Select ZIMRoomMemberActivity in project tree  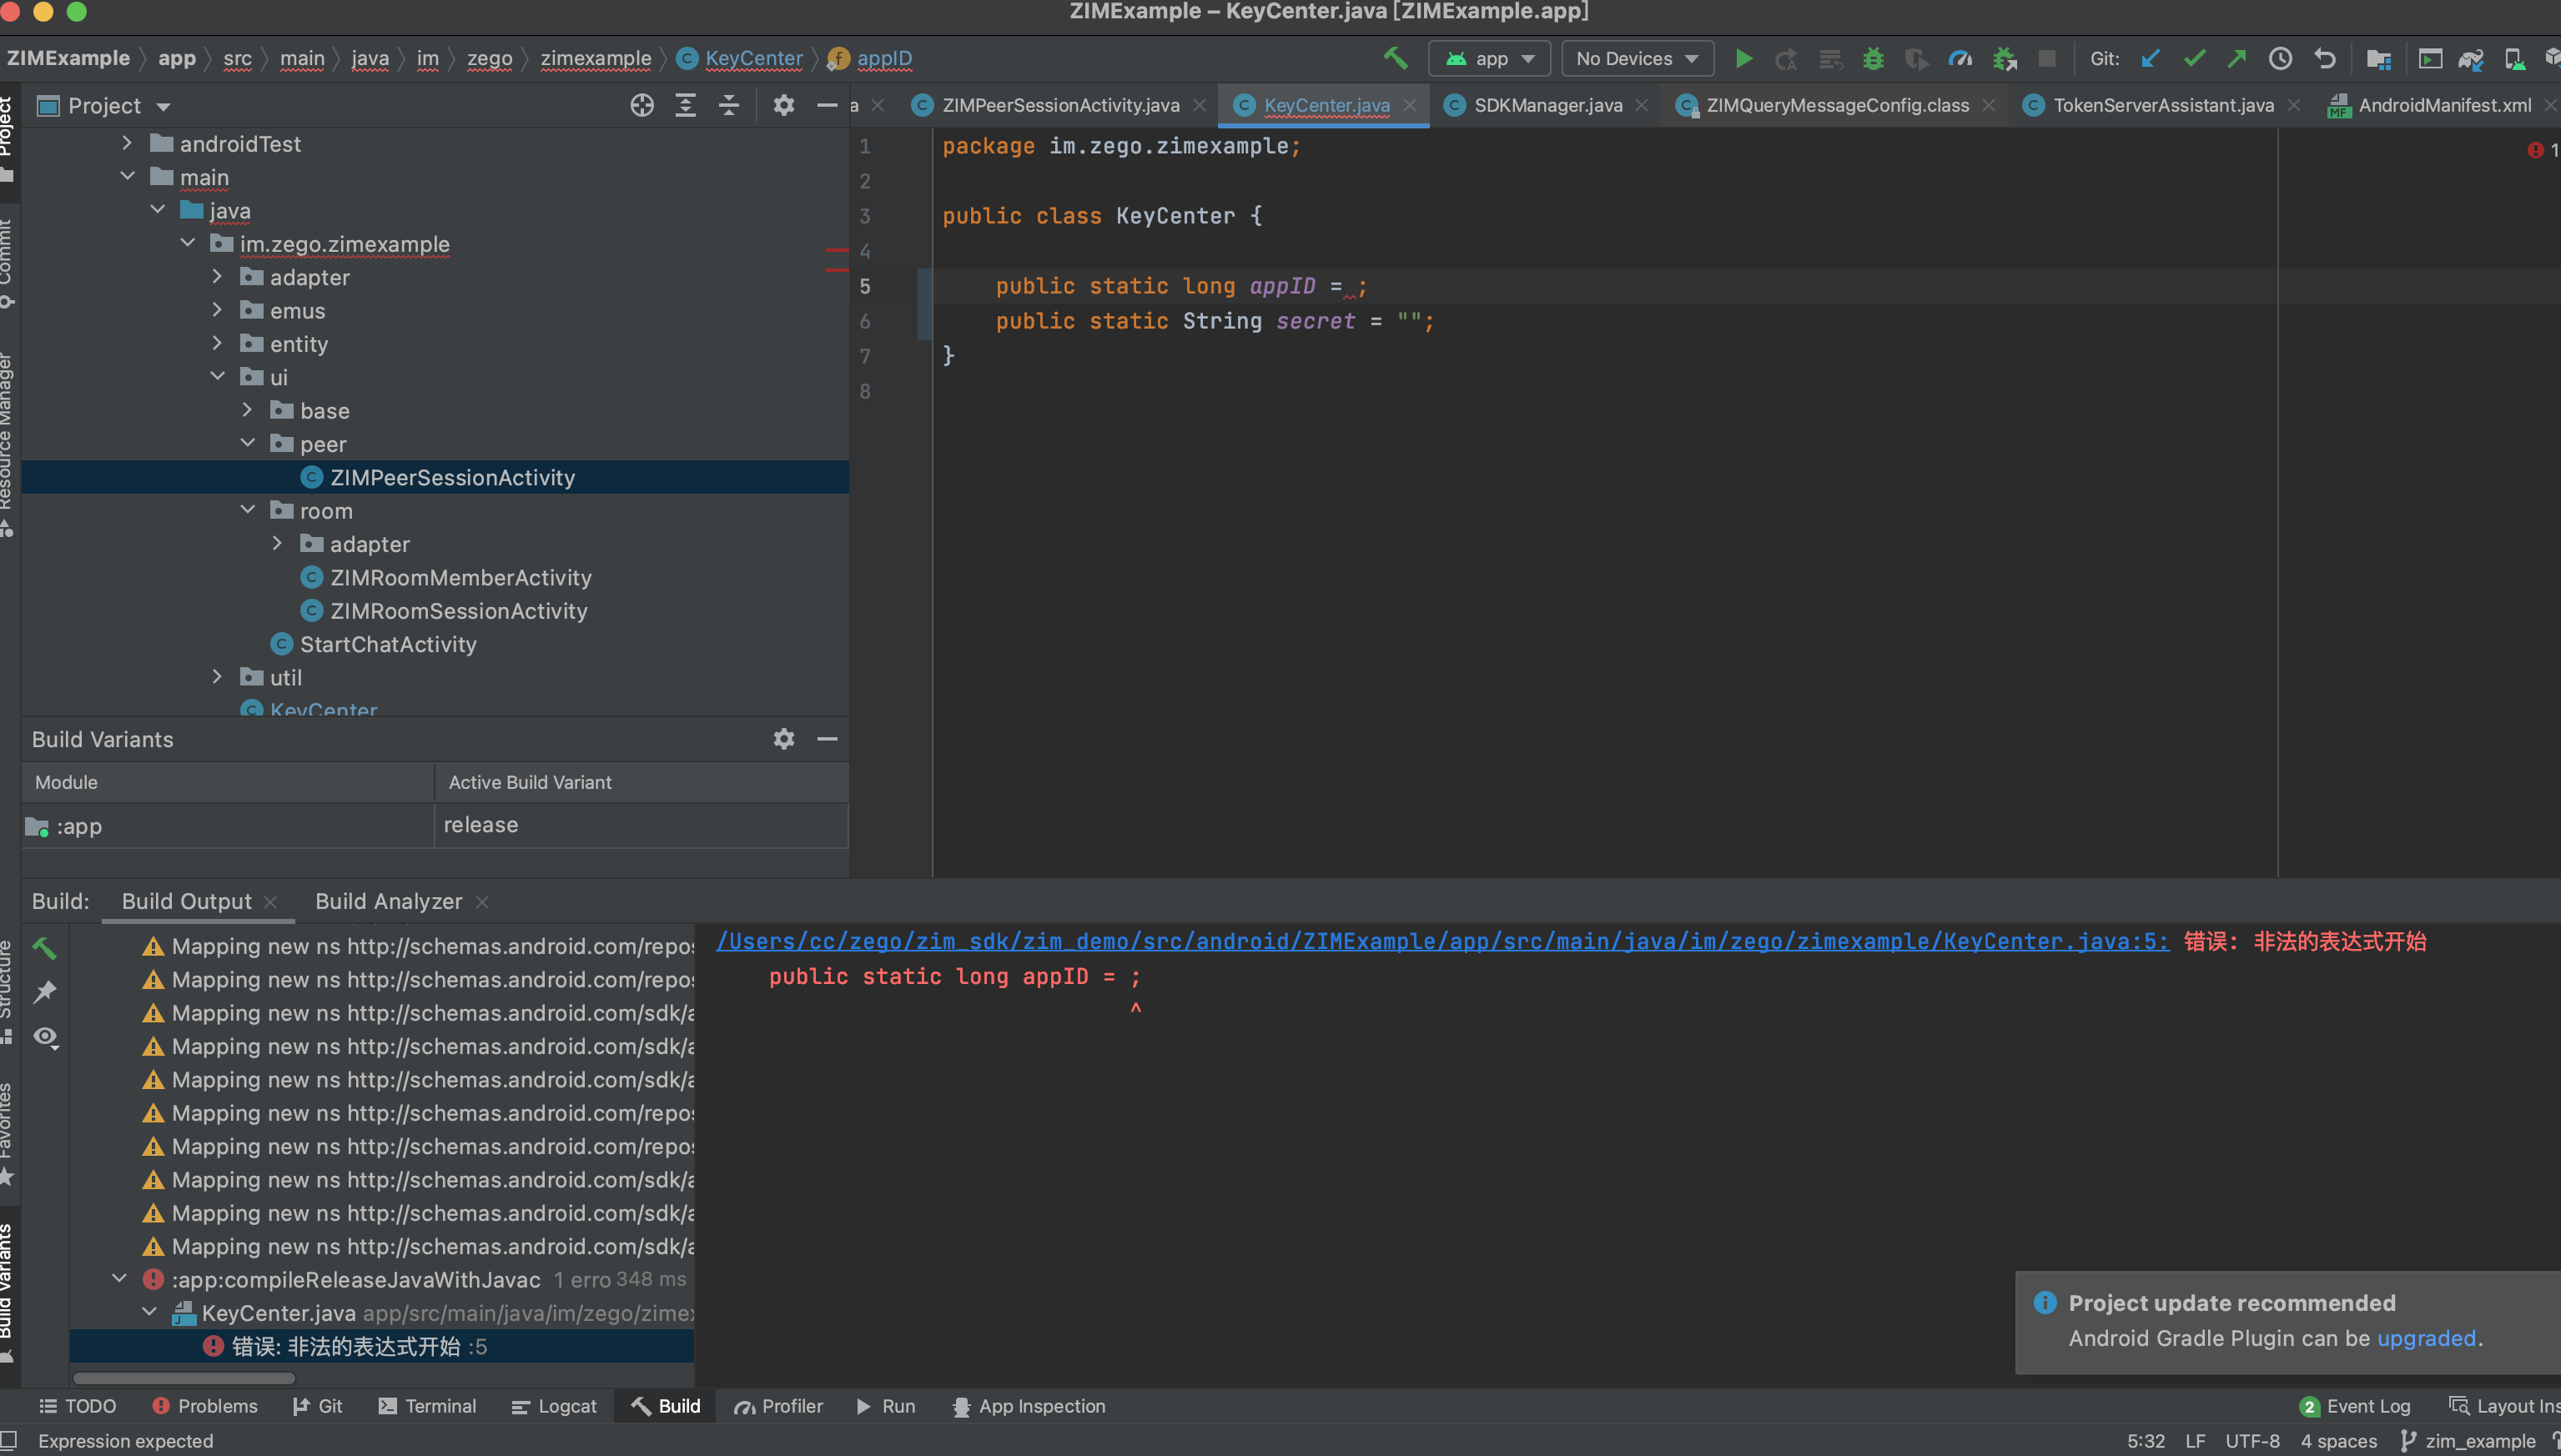pyautogui.click(x=460, y=577)
